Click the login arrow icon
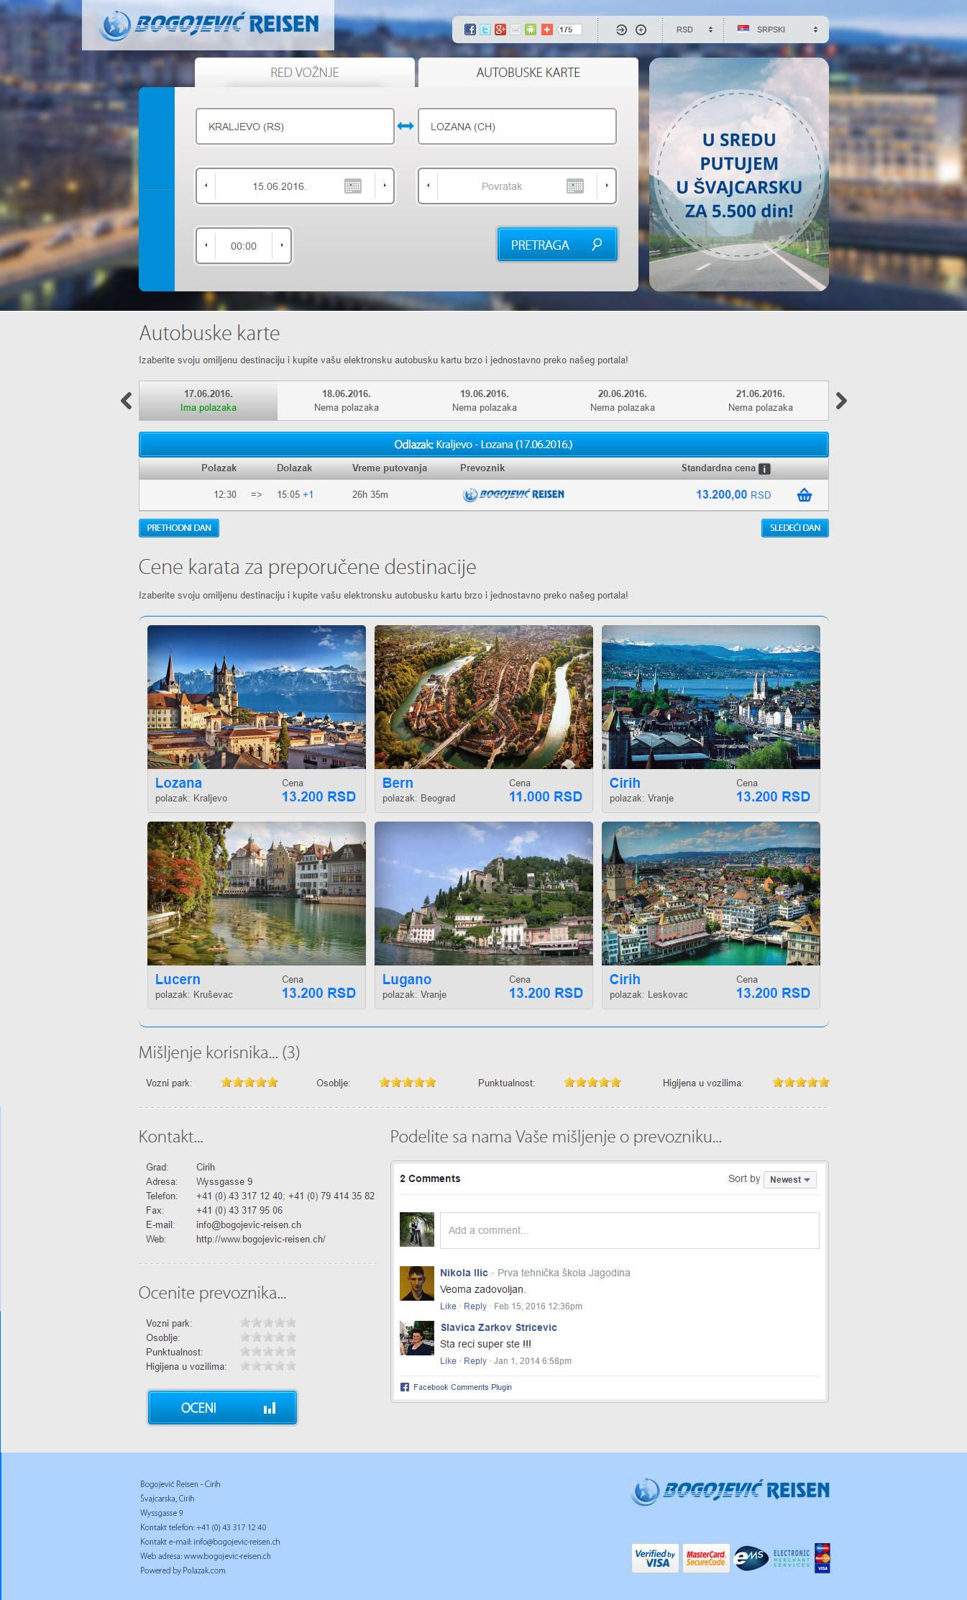Image resolution: width=967 pixels, height=1600 pixels. 621,29
